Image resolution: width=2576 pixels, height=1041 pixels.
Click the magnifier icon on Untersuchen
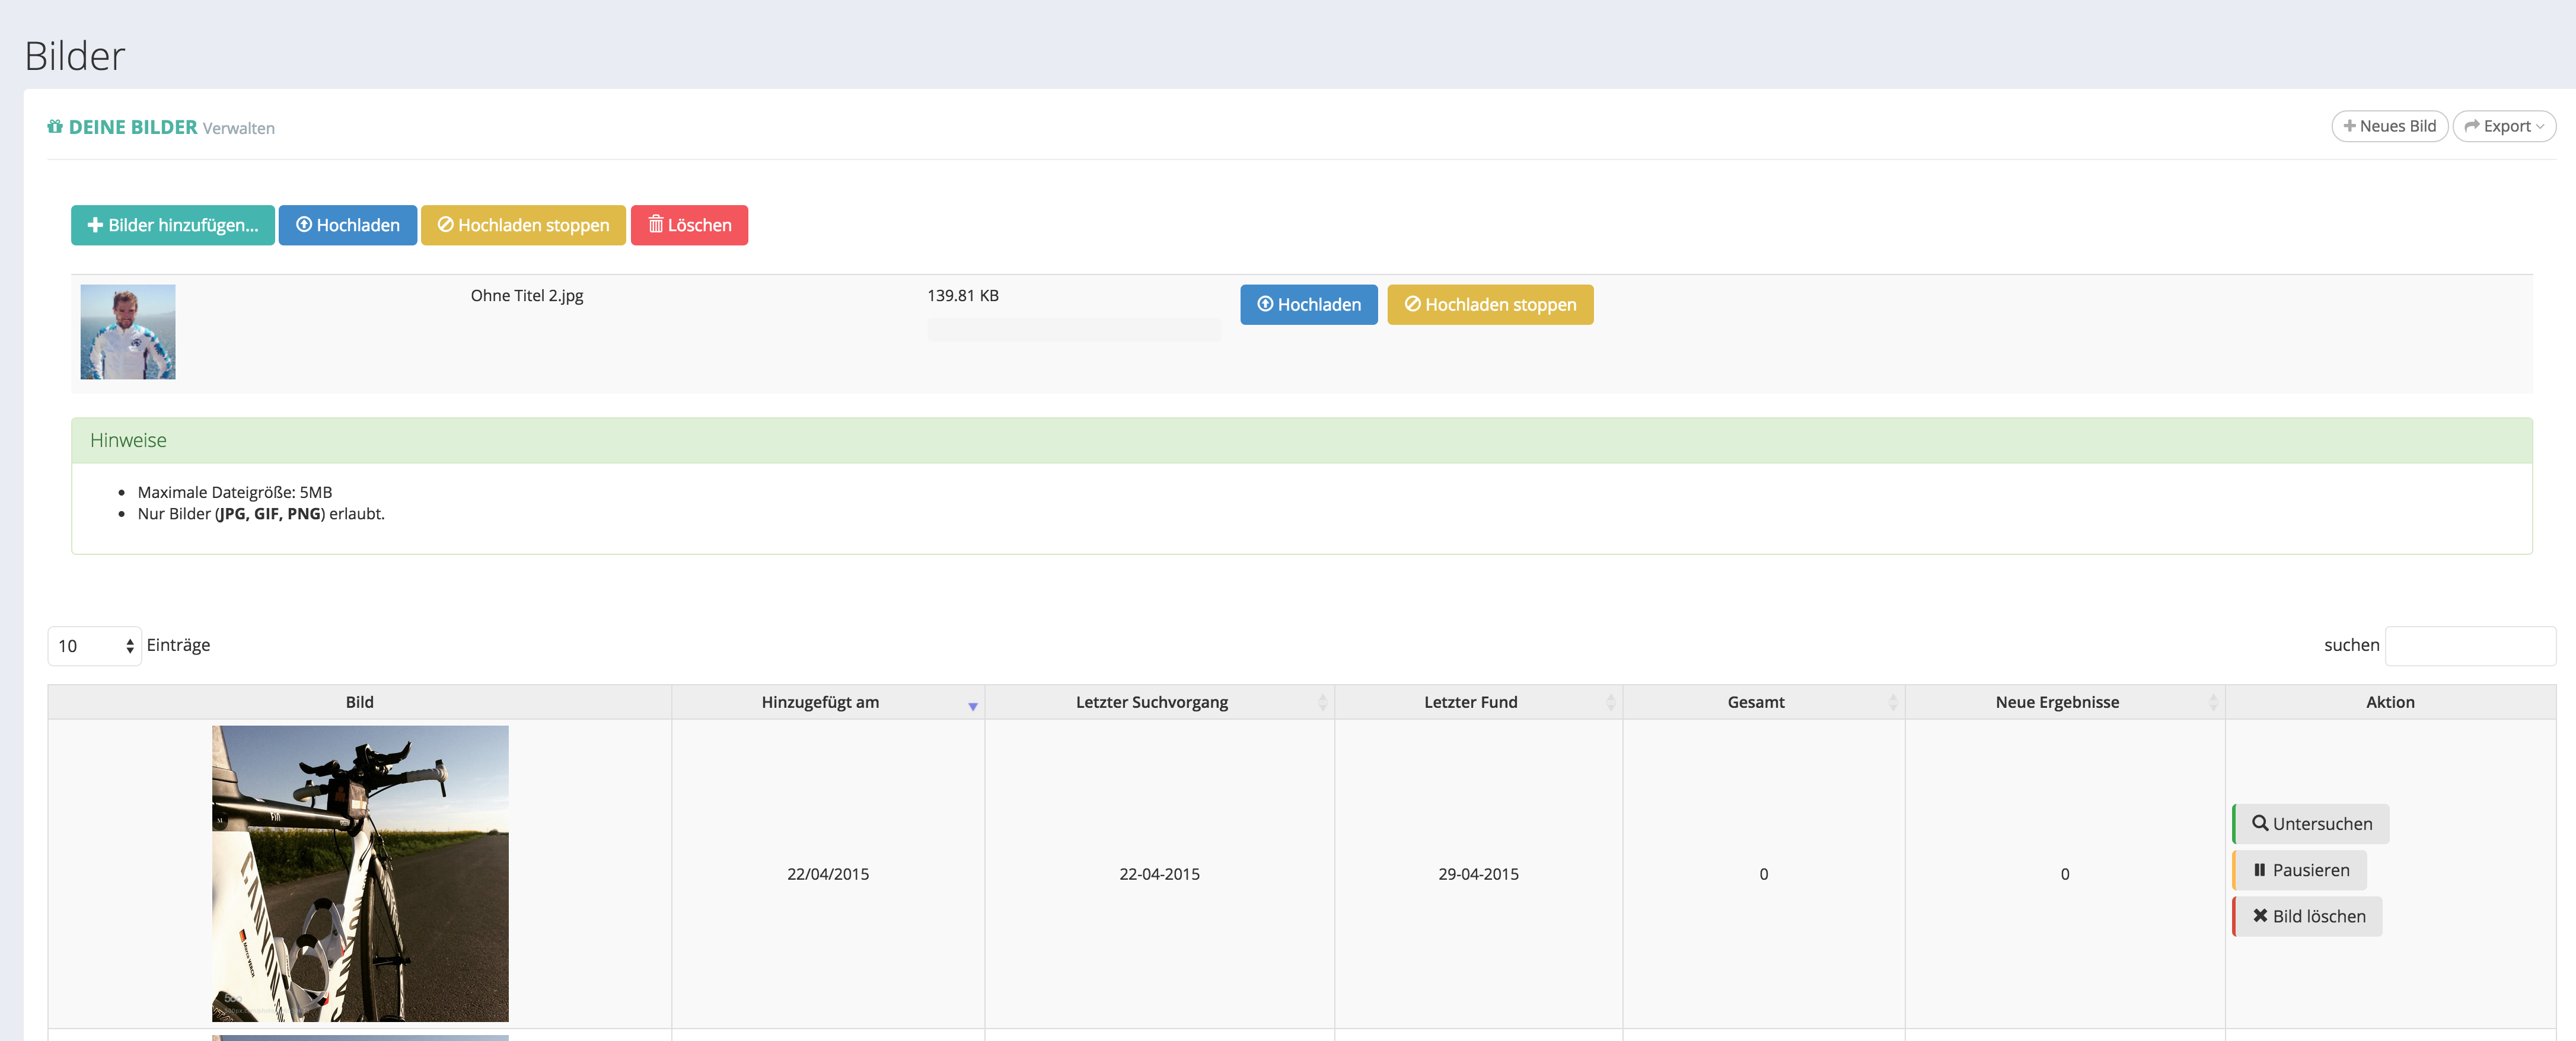coord(2259,823)
